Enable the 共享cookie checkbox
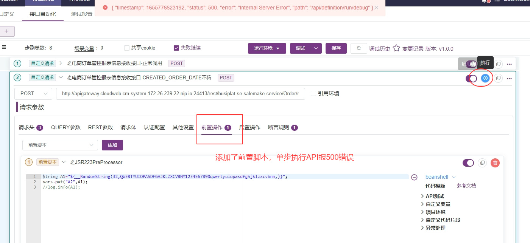The image size is (530, 243). [126, 48]
